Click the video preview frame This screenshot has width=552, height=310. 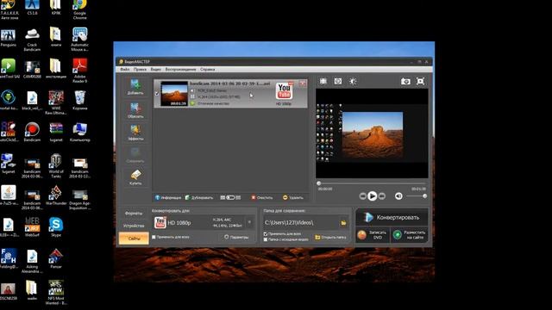pyautogui.click(x=372, y=133)
